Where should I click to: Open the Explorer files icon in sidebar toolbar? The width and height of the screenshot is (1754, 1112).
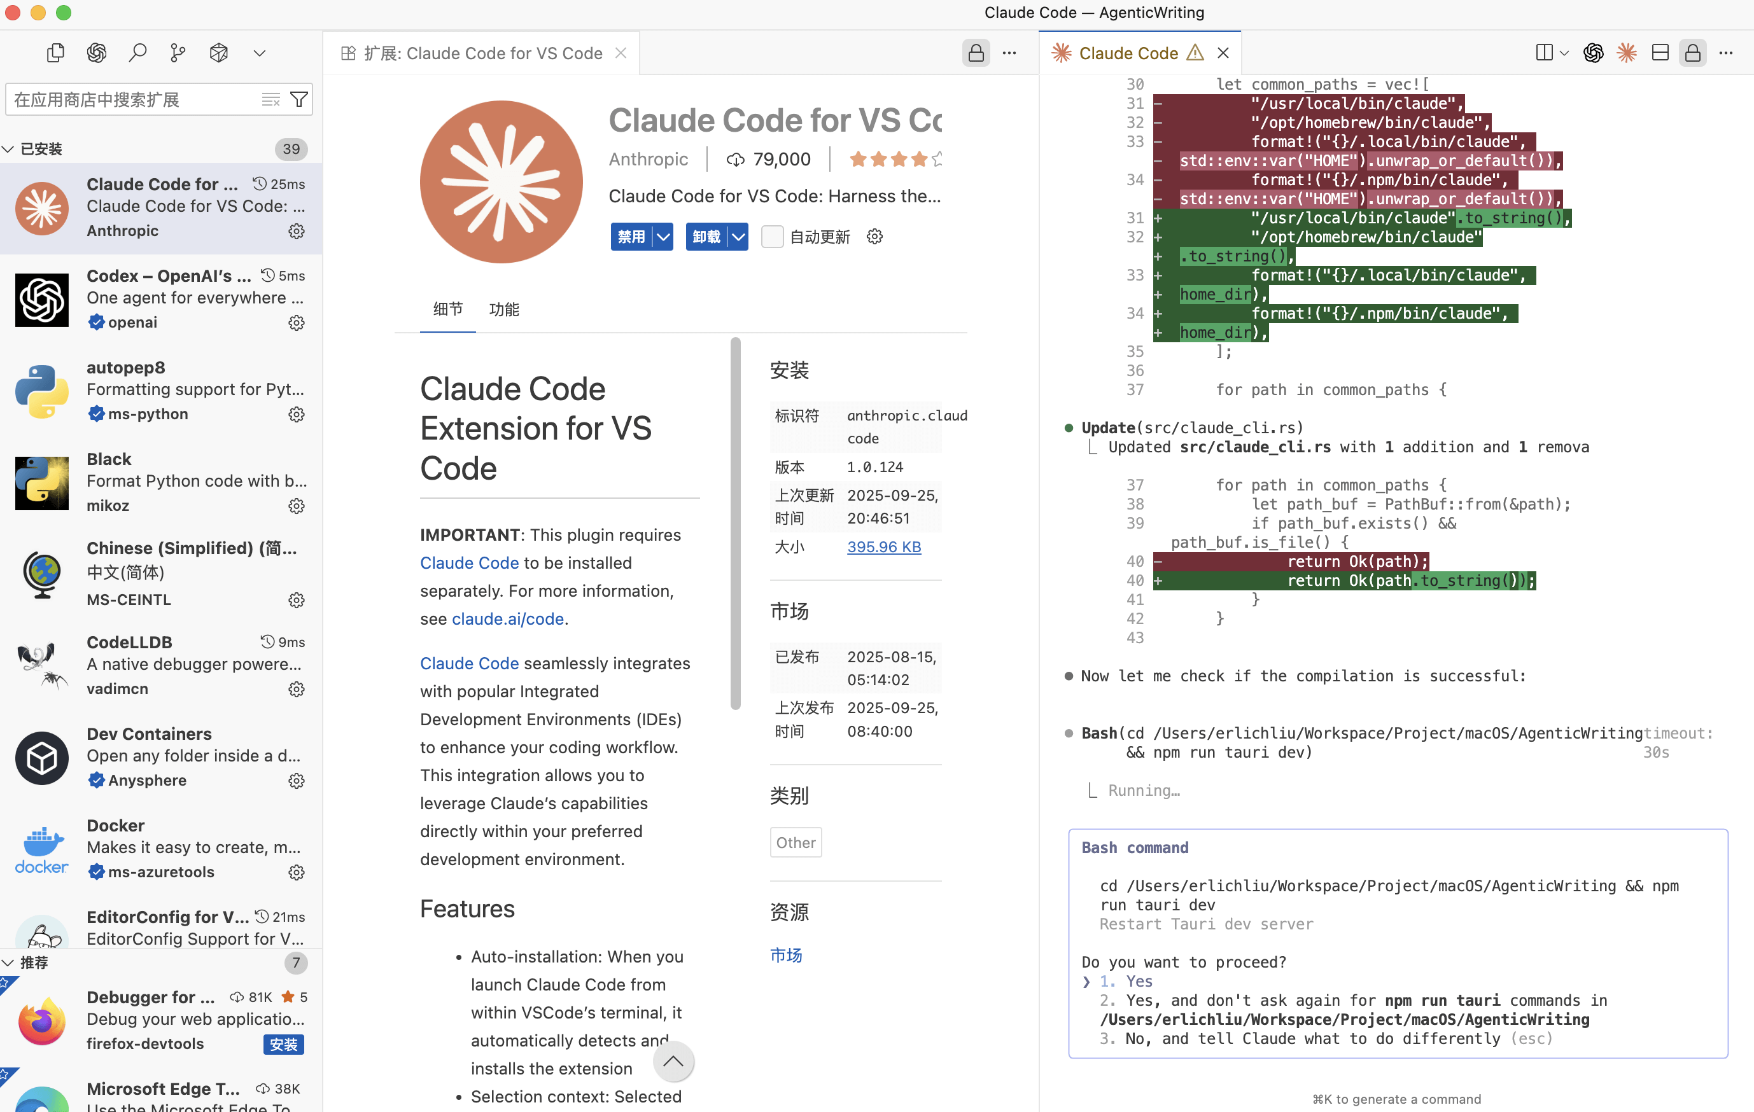point(55,53)
